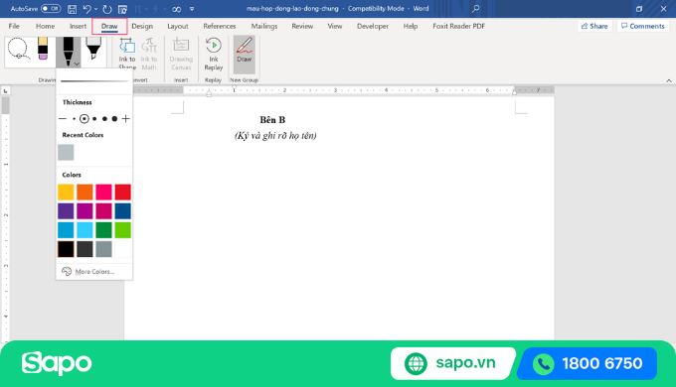Pick the light gray recent color swatch

[x=66, y=153]
